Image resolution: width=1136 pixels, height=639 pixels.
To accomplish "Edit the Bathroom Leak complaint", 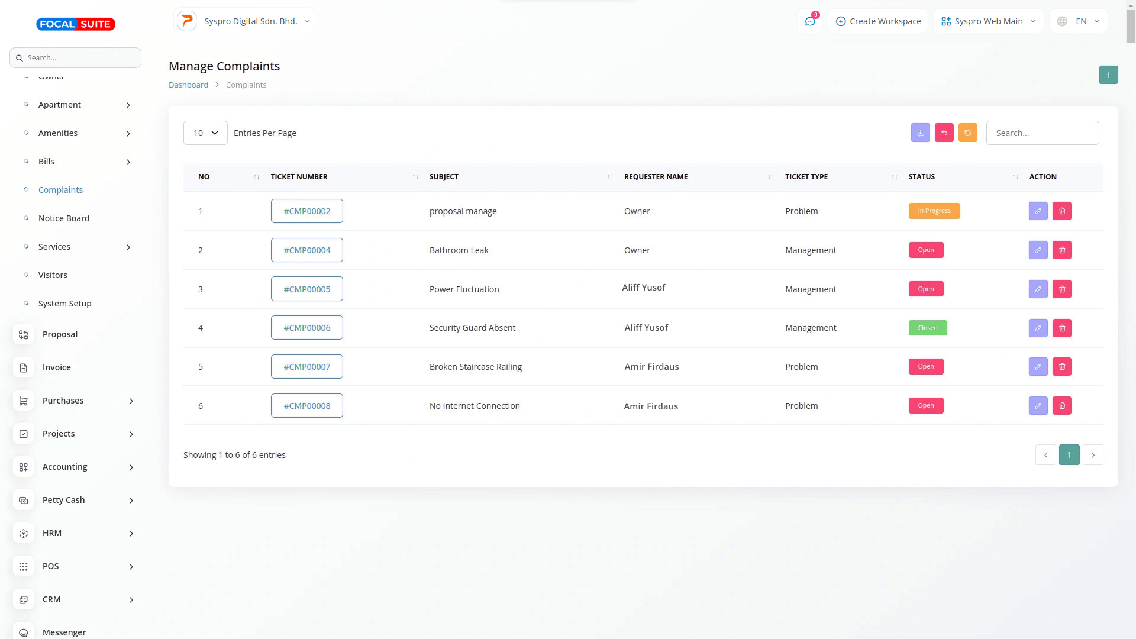I will (x=1038, y=250).
